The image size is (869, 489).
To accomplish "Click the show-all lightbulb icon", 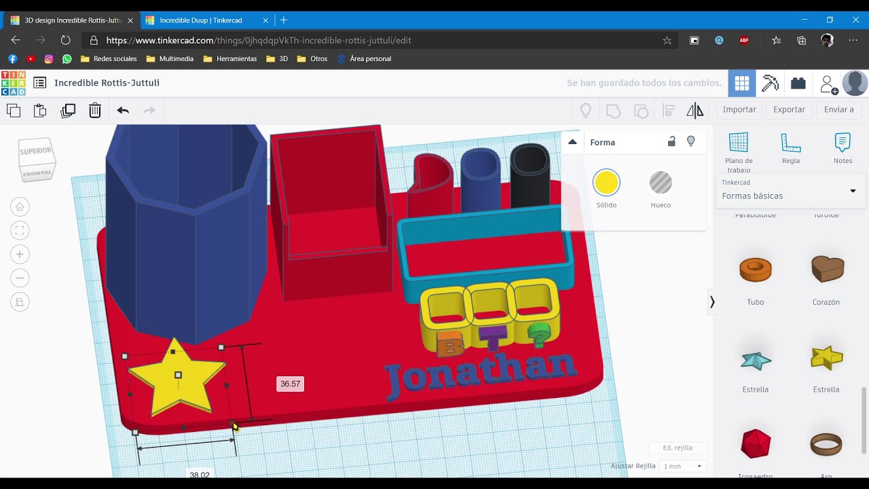I will 585,111.
